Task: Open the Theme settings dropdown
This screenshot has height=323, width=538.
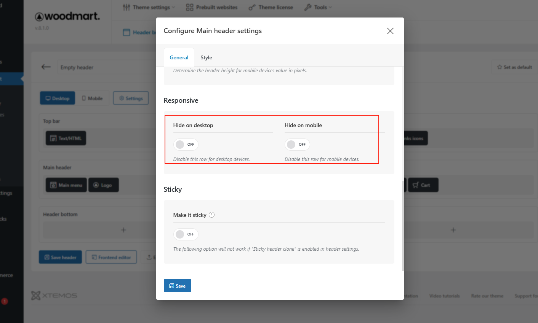Action: coord(149,7)
